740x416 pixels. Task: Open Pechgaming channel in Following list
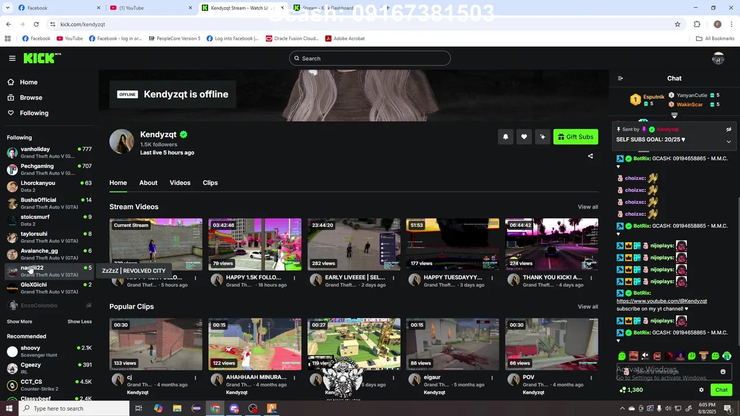coord(49,169)
